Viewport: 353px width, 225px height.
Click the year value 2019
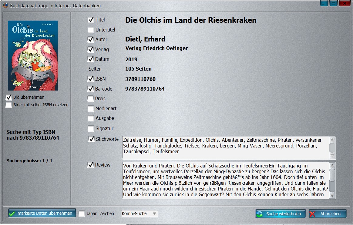coord(131,59)
